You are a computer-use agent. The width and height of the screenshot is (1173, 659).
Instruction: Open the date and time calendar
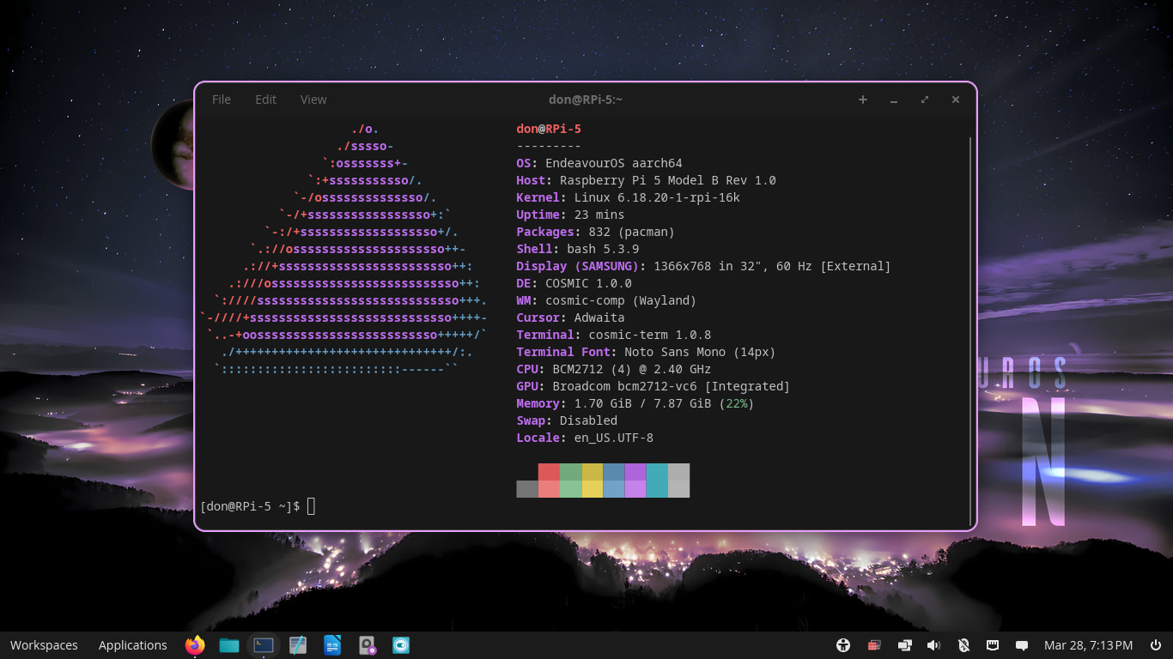point(1088,645)
